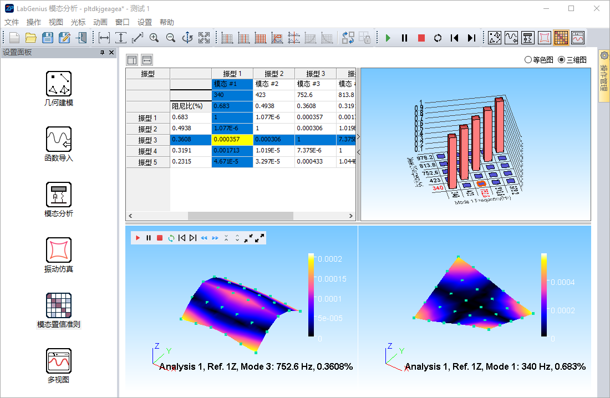Select the 三维图 radio button
This screenshot has height=398, width=610.
pyautogui.click(x=562, y=60)
